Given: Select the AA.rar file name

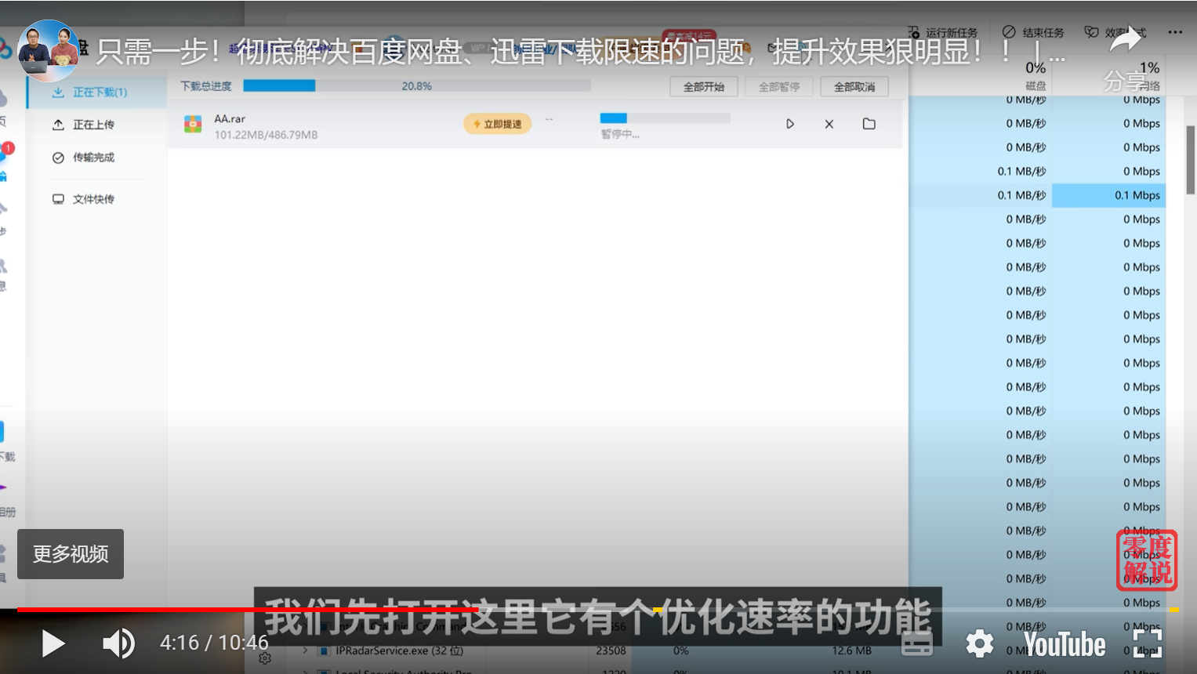Looking at the screenshot, I should pos(230,118).
